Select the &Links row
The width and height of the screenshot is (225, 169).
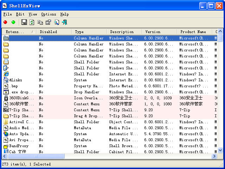point(110,80)
